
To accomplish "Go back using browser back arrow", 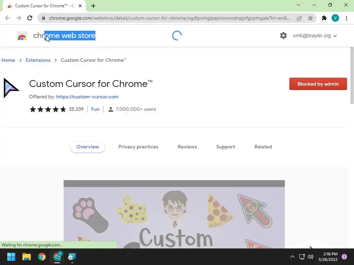I will click(8, 18).
